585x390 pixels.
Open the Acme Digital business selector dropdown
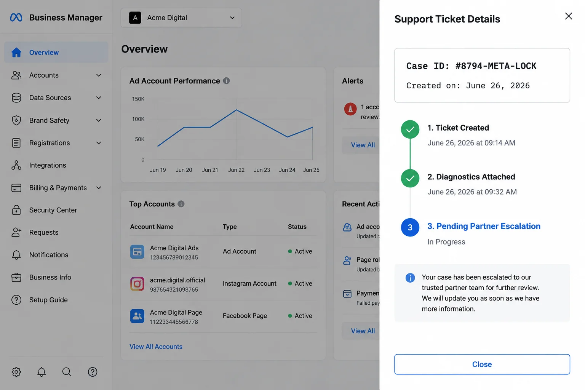(x=181, y=18)
